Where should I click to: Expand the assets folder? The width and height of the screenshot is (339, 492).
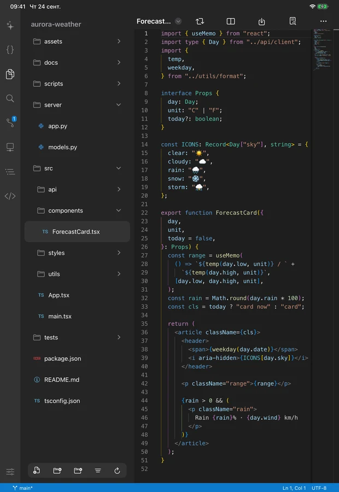coord(77,42)
